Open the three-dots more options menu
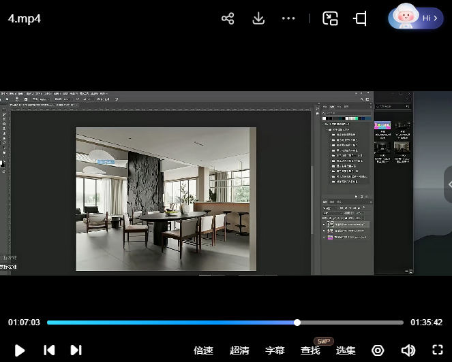The height and width of the screenshot is (362, 452). point(288,18)
